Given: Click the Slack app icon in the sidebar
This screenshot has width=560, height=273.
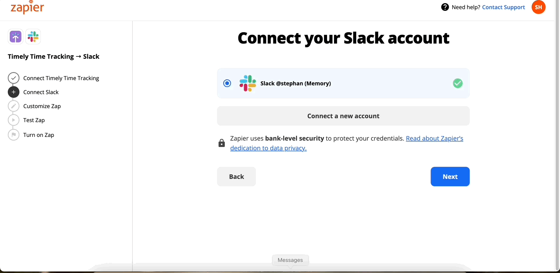Looking at the screenshot, I should click(x=33, y=36).
